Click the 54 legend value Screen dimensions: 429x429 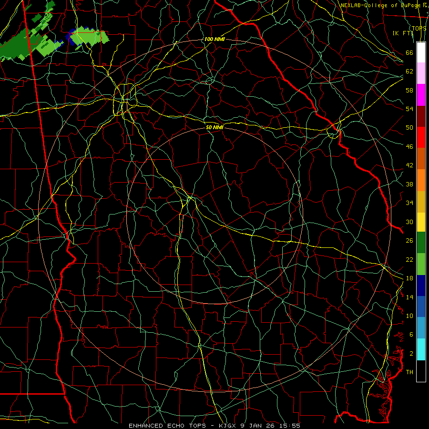(409, 109)
